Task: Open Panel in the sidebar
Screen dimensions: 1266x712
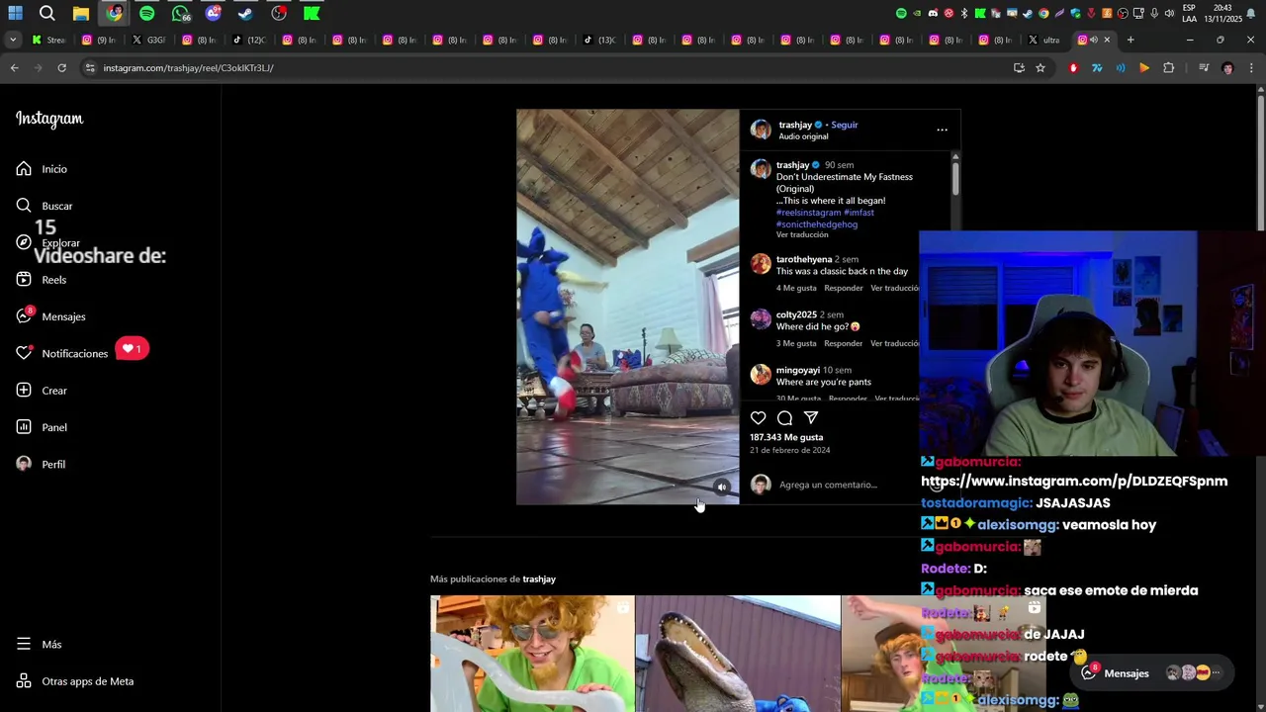Action: coord(42,427)
